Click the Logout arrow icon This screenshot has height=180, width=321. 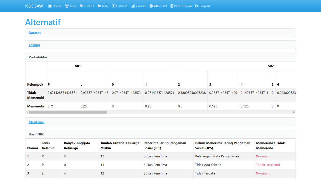[197, 6]
